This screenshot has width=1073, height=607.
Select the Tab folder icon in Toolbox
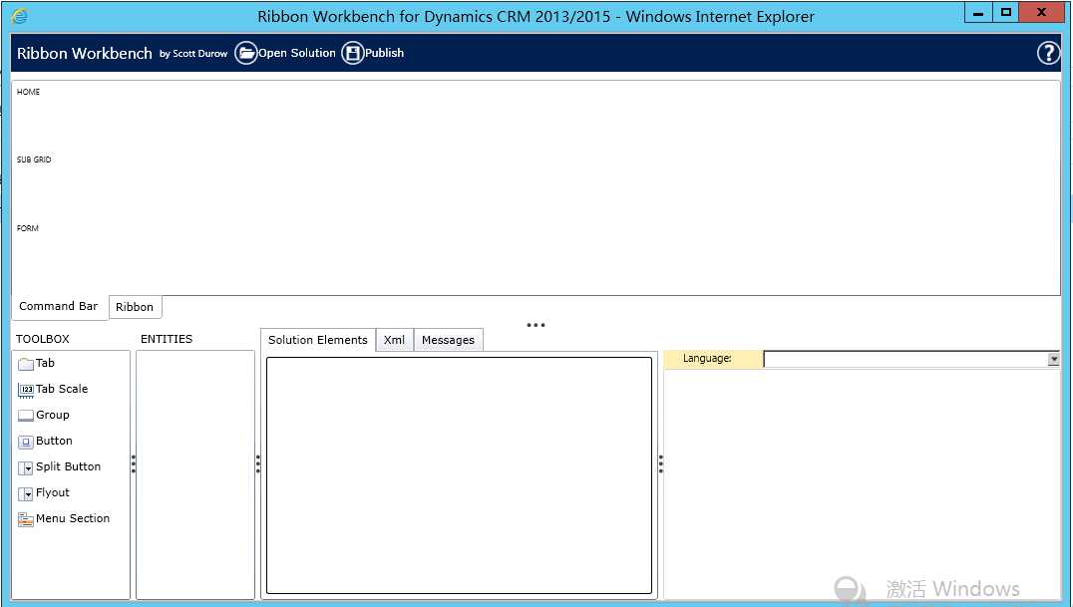point(25,364)
